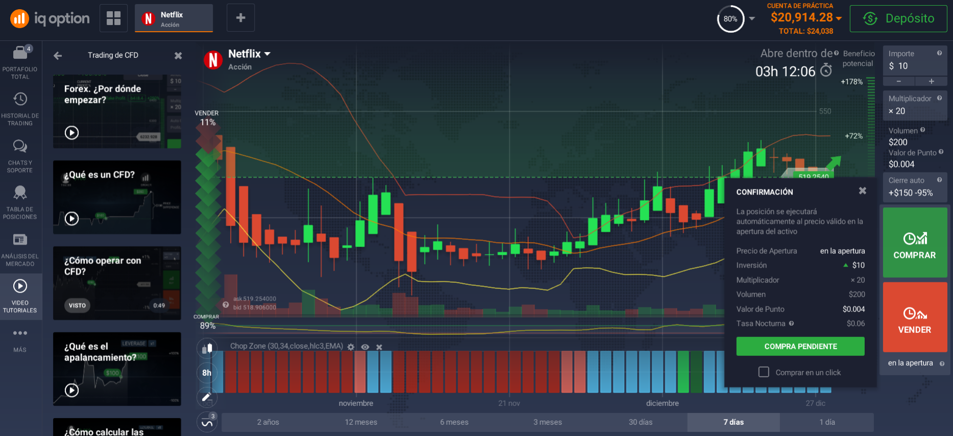This screenshot has width=953, height=436.
Task: Open the indicators button with badge 3
Action: point(207,422)
